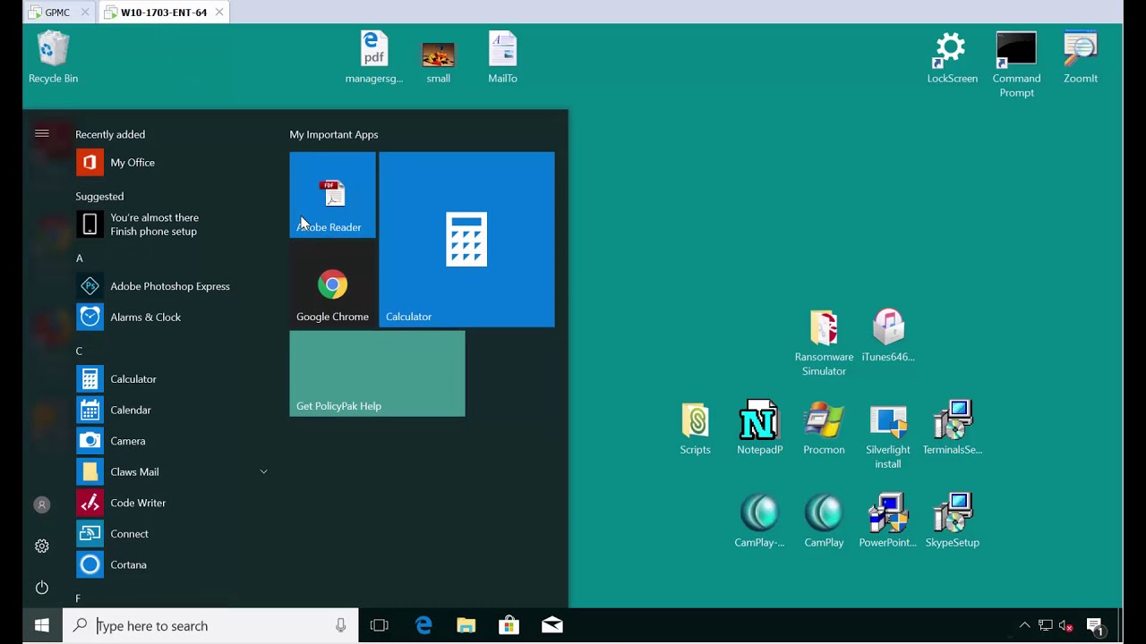Activate the search microphone icon
Screen dimensions: 1146x644
coord(340,626)
